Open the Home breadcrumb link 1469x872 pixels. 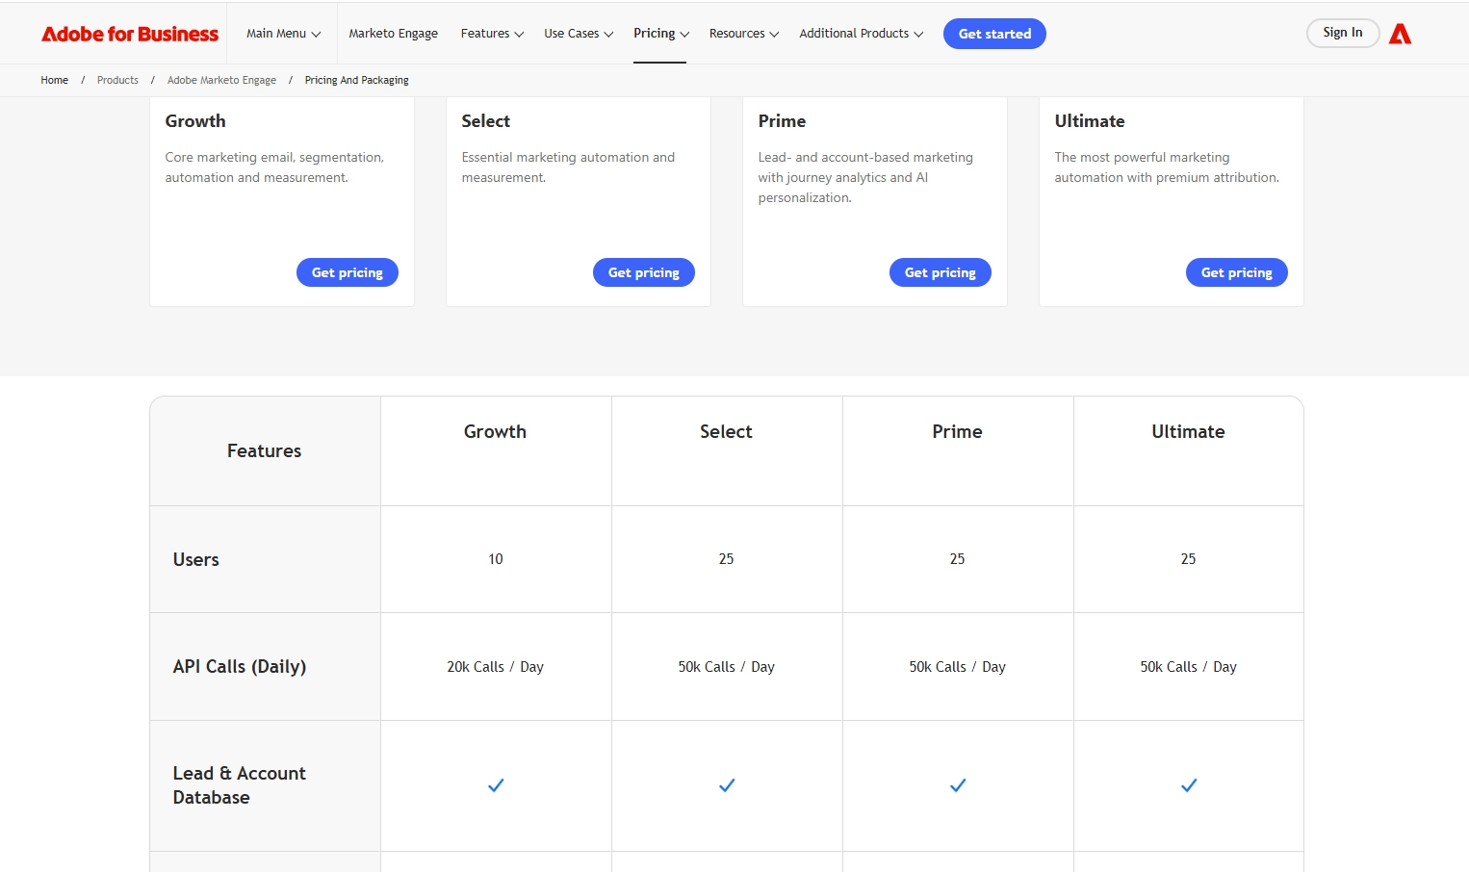click(x=54, y=80)
